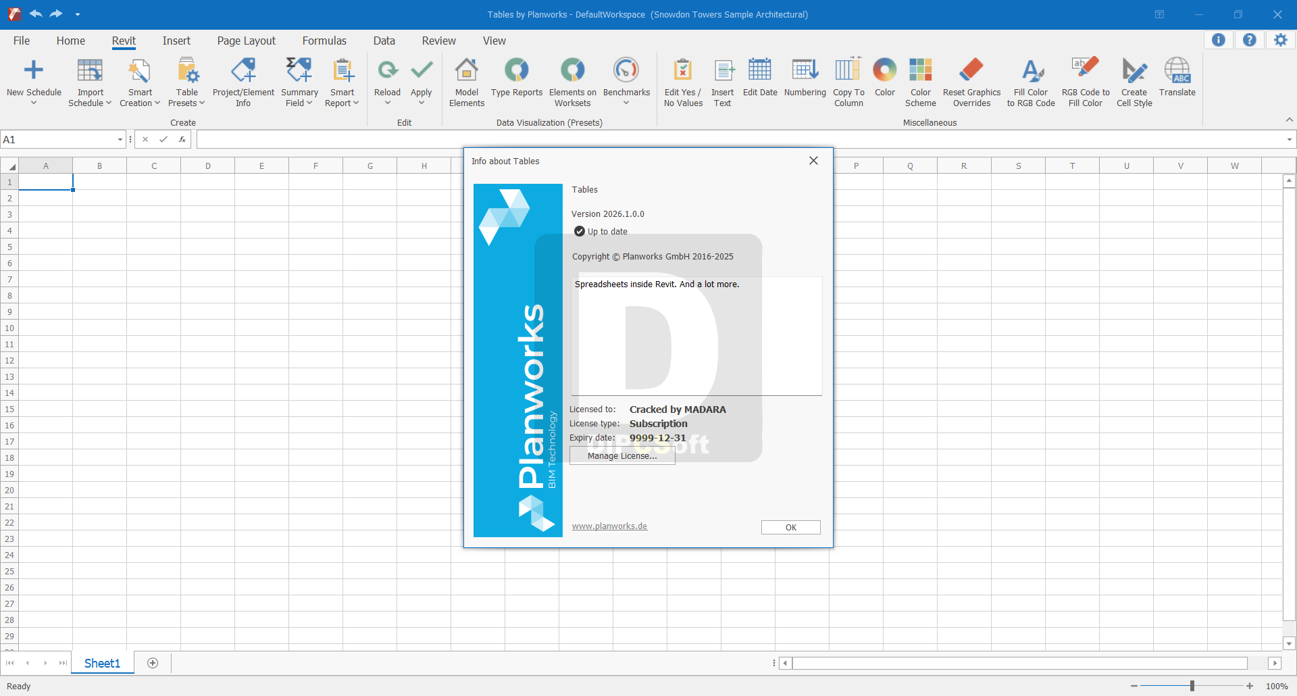Switch to the Page Layout tab
The width and height of the screenshot is (1297, 696).
[x=247, y=41]
